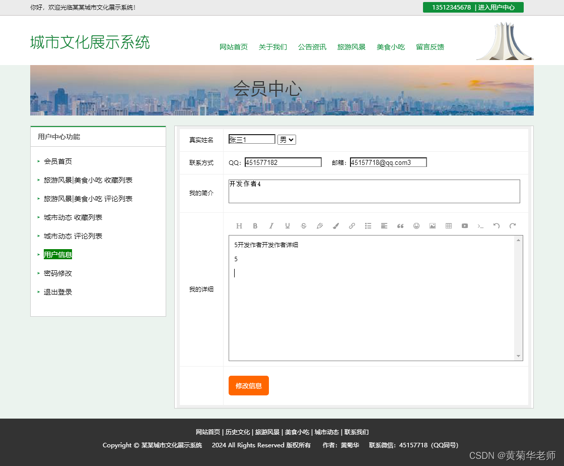
Task: Click the footer 联系我们 link
Action: coord(357,432)
